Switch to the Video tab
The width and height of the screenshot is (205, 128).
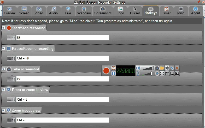point(39,11)
